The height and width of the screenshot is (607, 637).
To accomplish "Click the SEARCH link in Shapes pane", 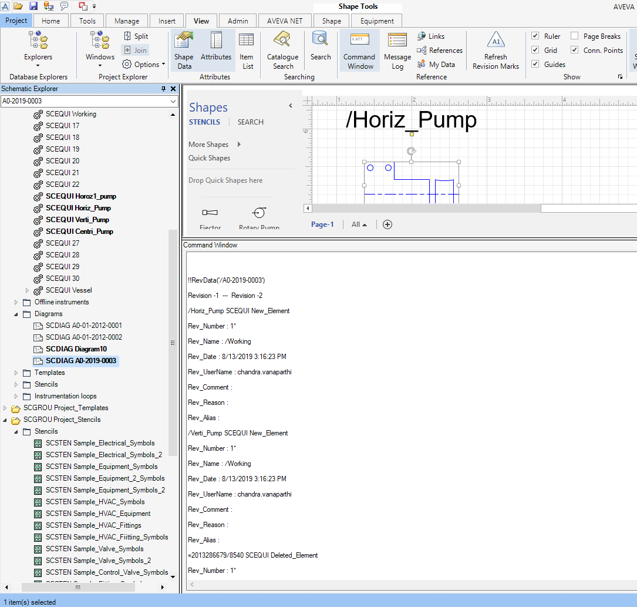I will point(250,122).
